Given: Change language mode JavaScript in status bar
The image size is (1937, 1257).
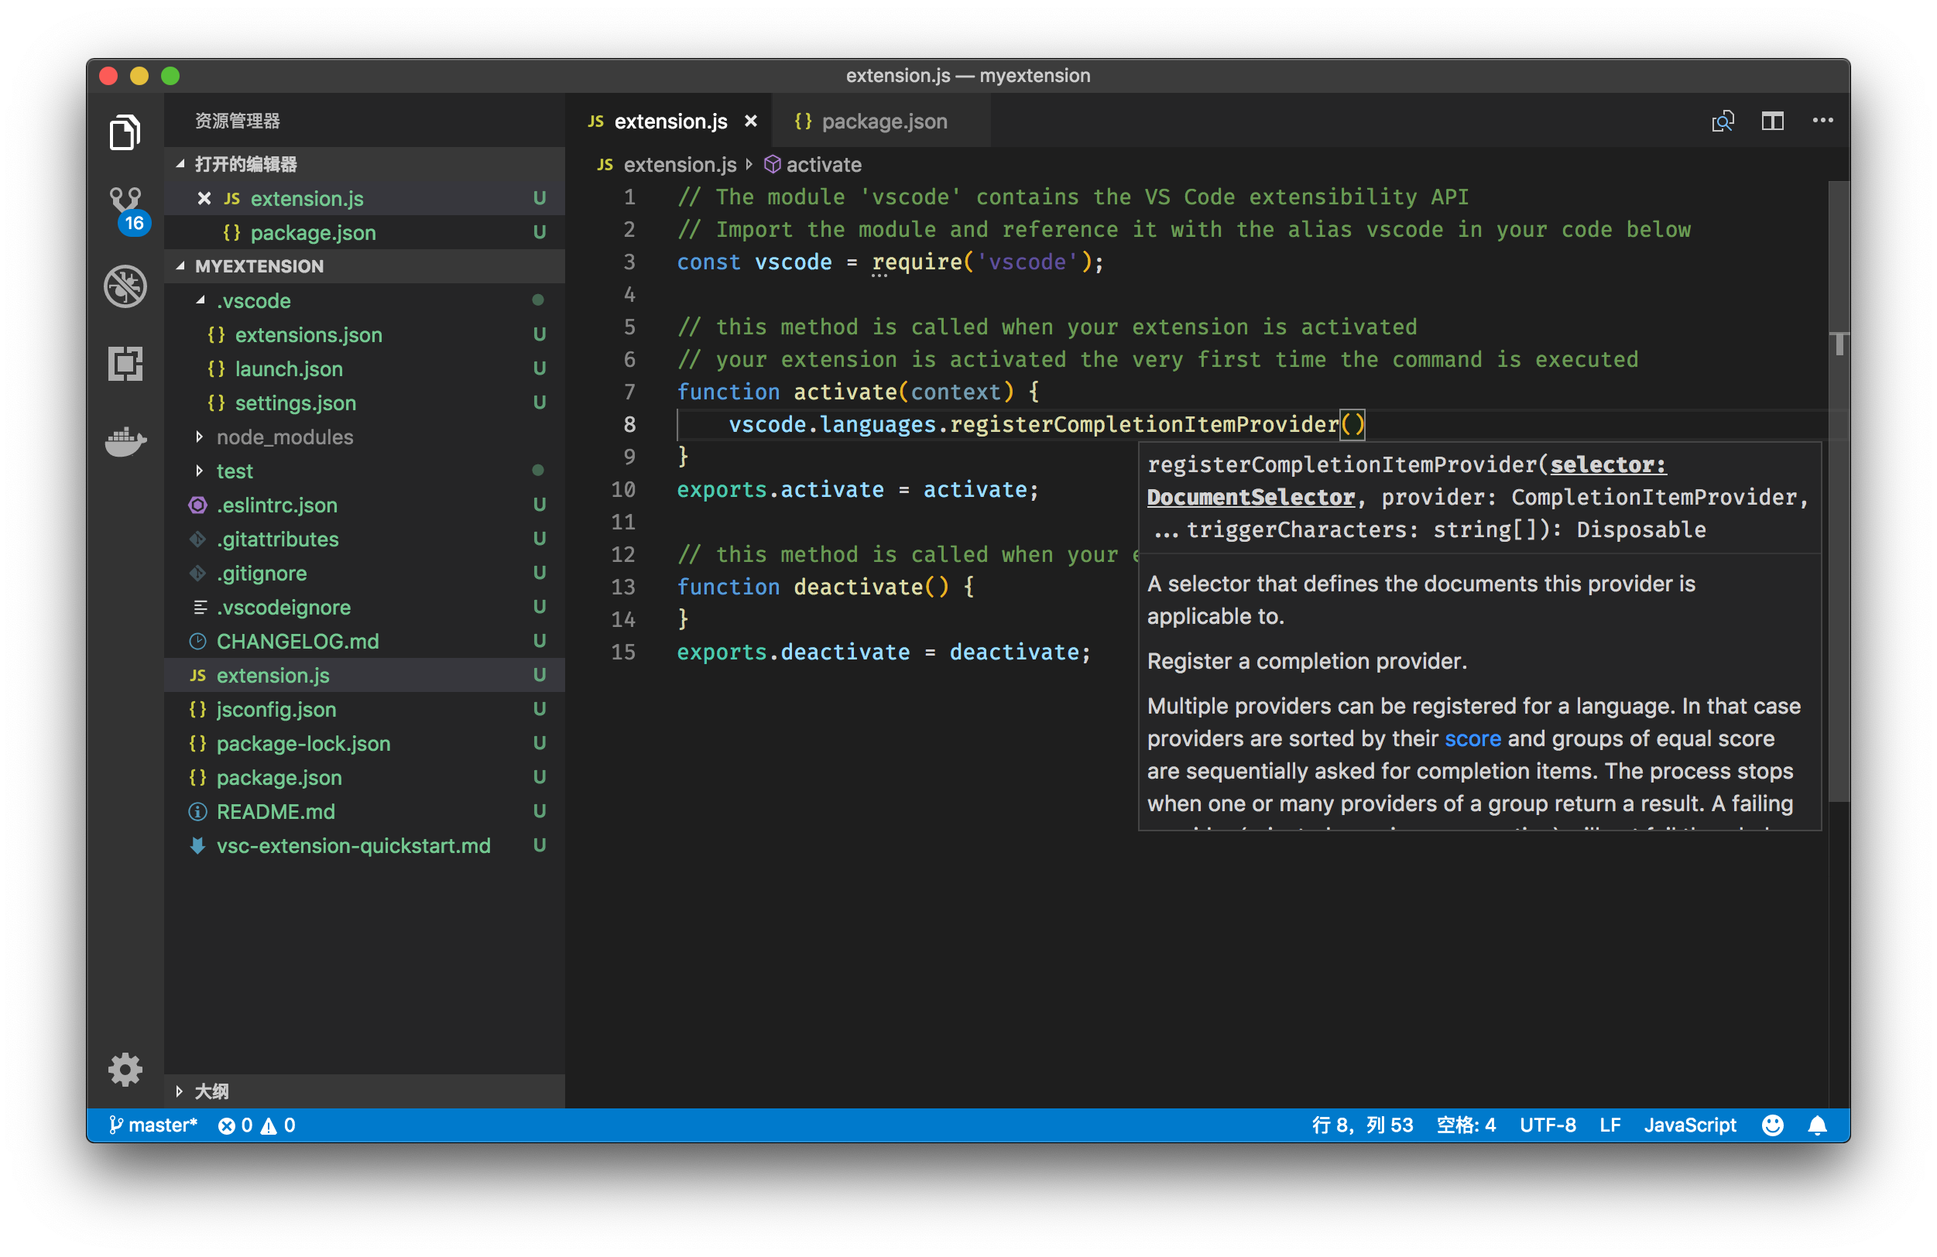Looking at the screenshot, I should [x=1688, y=1125].
